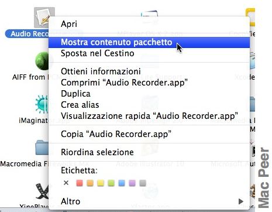Click Crea alias

(x=149, y=105)
